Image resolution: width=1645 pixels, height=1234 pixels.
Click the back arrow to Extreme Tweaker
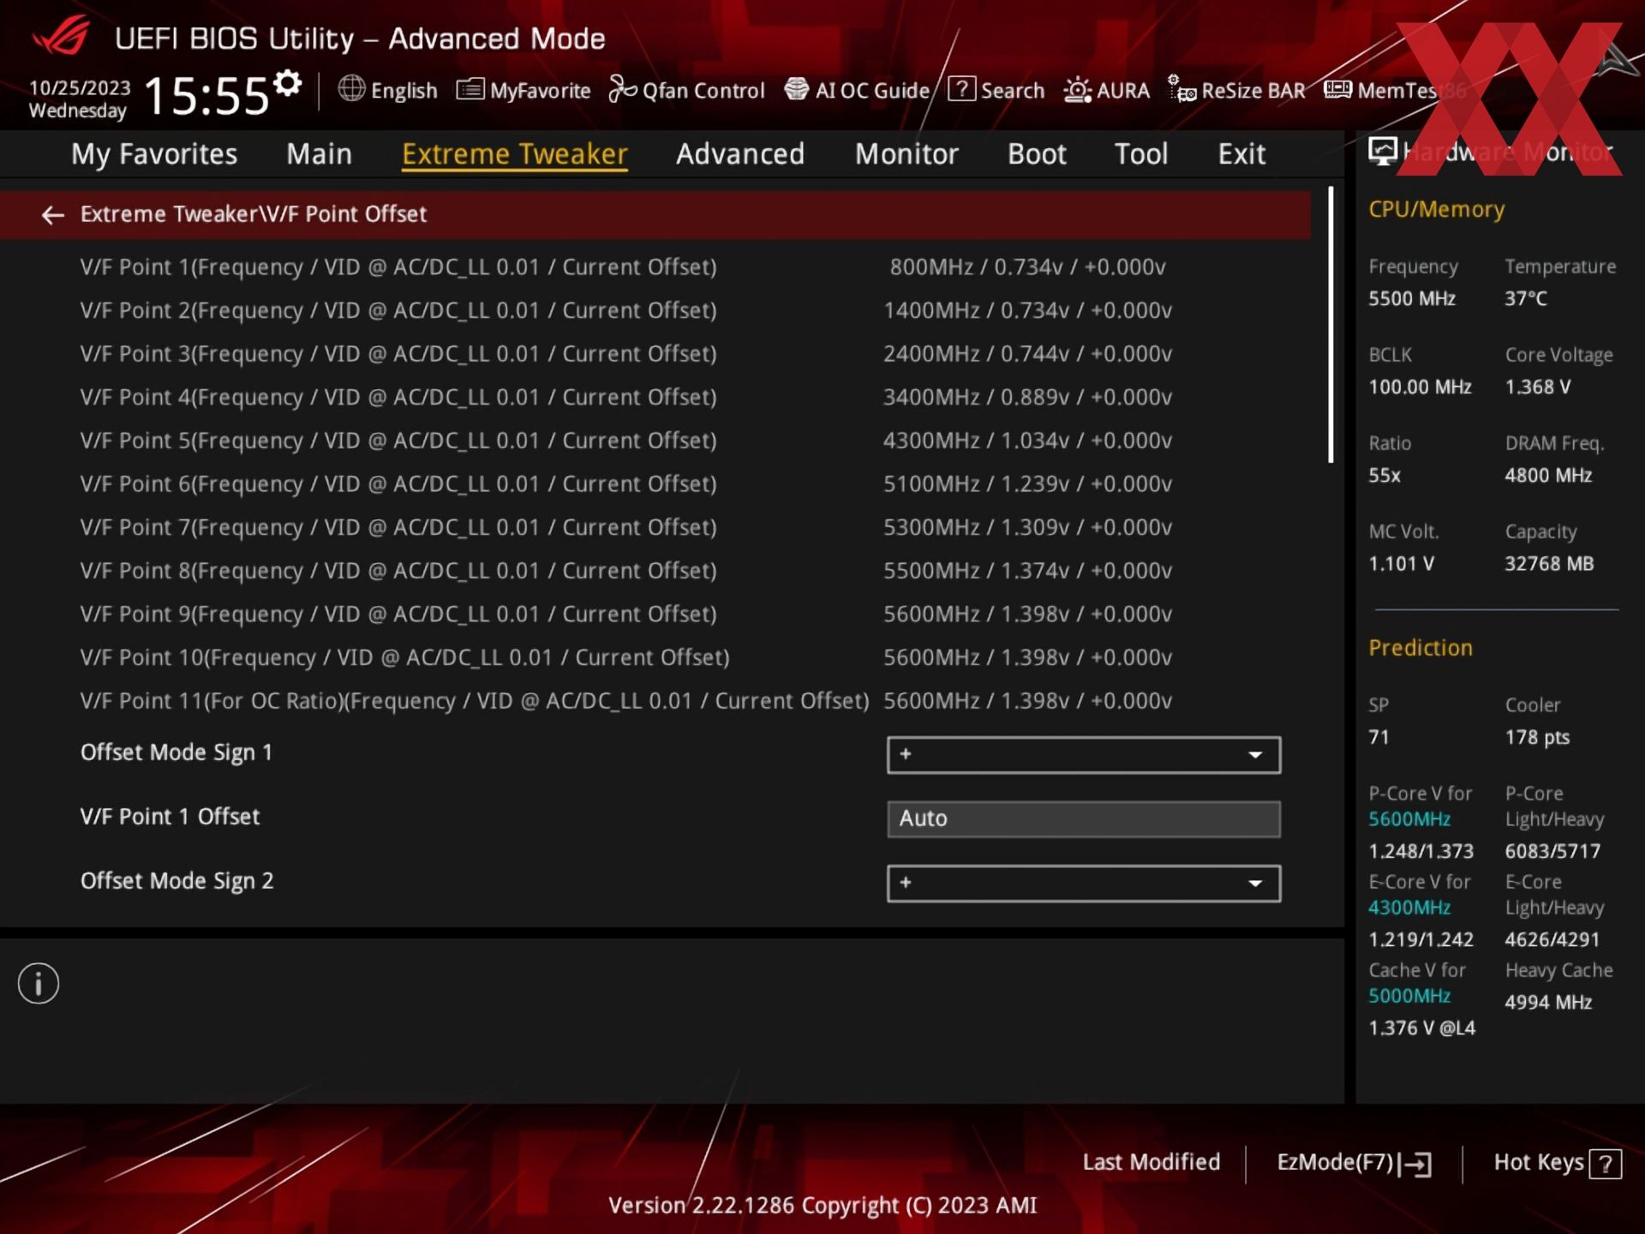point(53,215)
